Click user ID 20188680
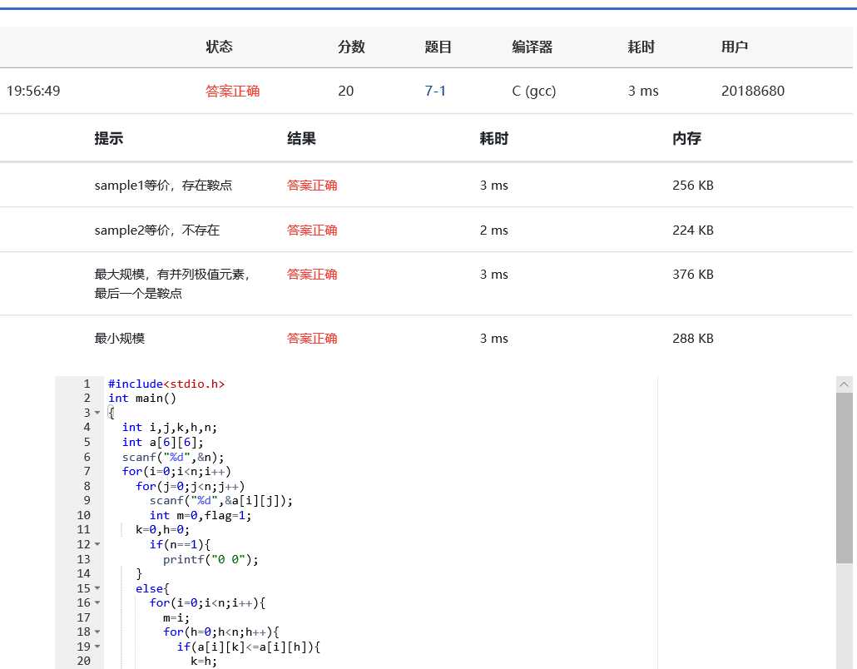The image size is (857, 669). click(x=753, y=91)
